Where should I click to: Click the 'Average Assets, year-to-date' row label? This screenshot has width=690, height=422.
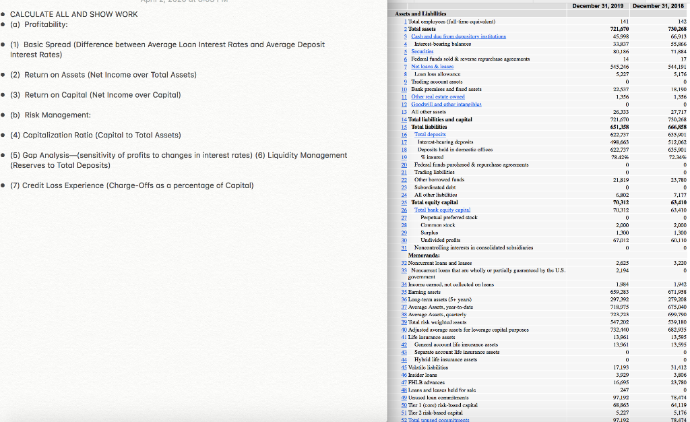(x=441, y=307)
